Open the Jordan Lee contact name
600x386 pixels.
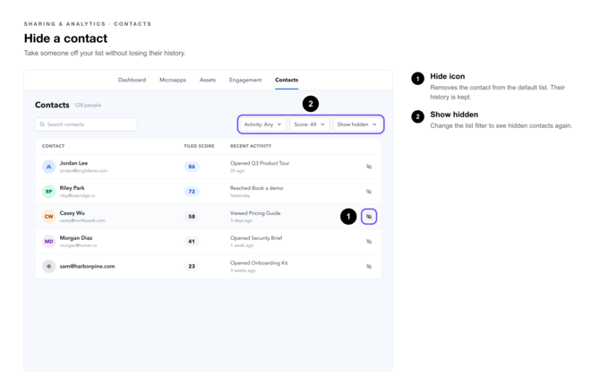coord(73,163)
